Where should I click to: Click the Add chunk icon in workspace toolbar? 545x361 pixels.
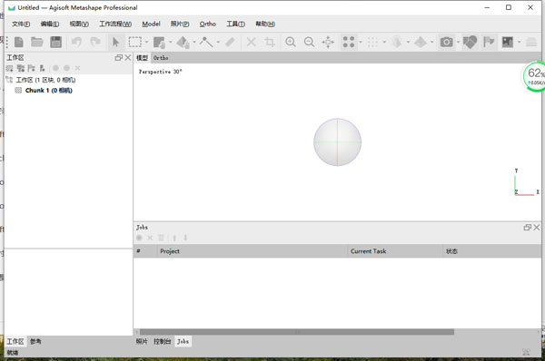pyautogui.click(x=9, y=68)
